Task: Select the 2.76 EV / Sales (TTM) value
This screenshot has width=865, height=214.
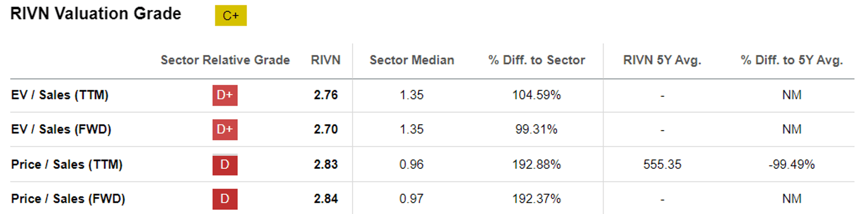Action: (x=326, y=95)
